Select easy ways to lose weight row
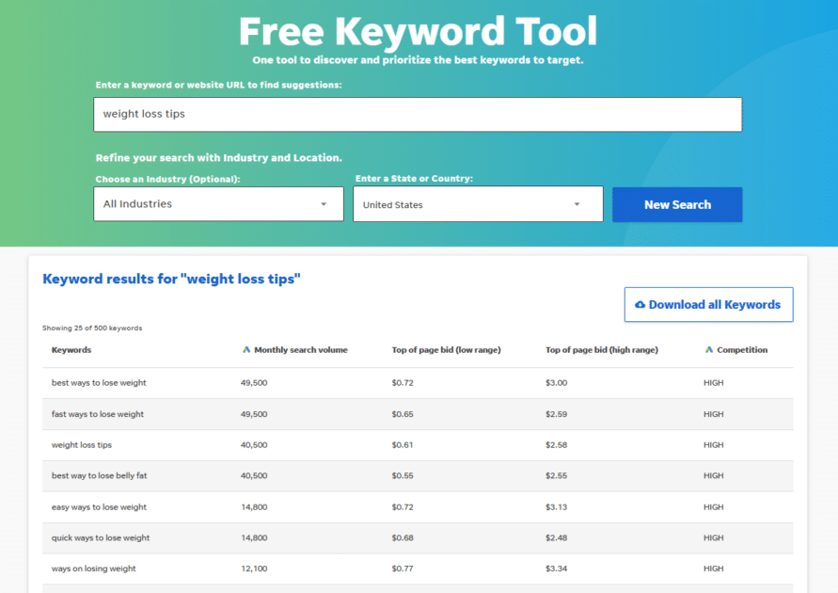This screenshot has height=593, width=838. click(418, 507)
